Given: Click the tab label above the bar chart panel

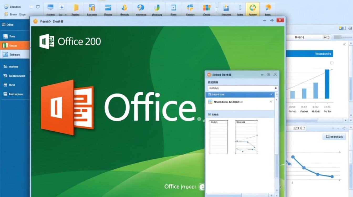Looking at the screenshot, I should tap(299, 38).
